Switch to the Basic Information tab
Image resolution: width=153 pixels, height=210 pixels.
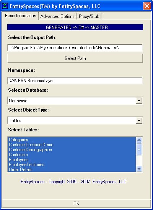click(21, 16)
